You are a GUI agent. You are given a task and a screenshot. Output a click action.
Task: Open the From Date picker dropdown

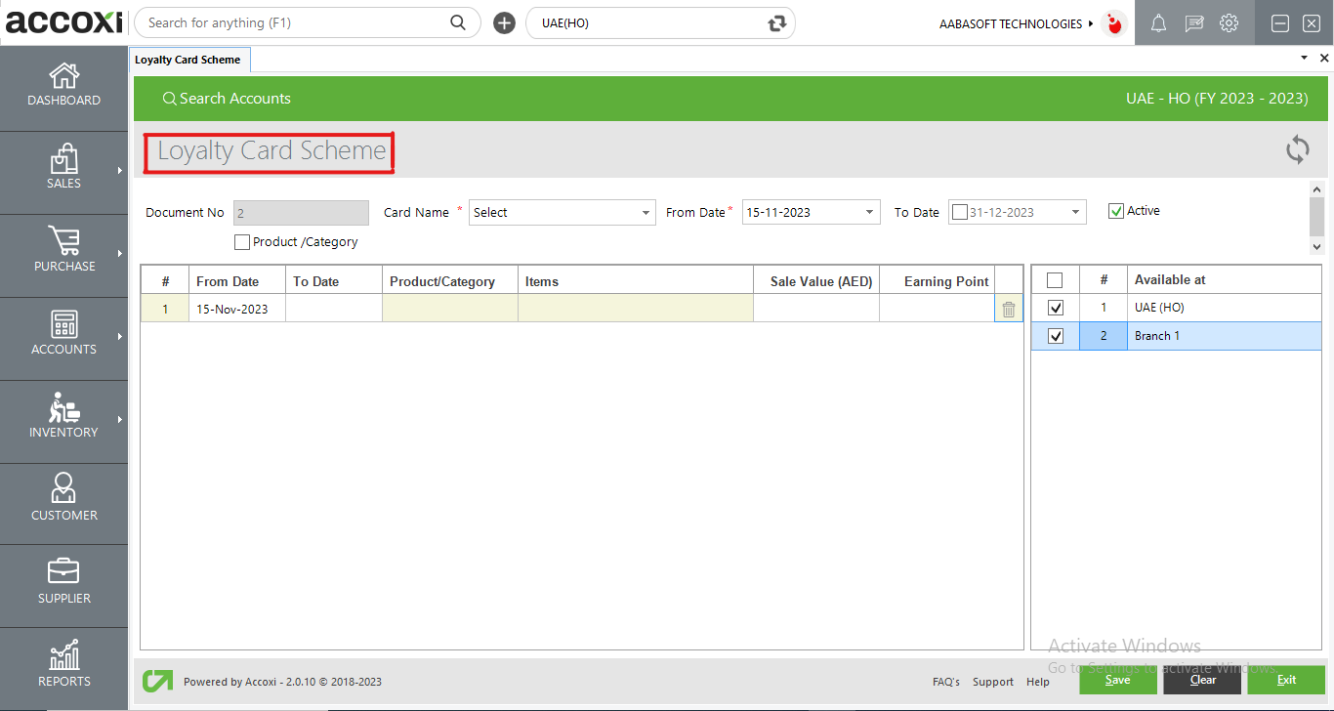pyautogui.click(x=869, y=213)
